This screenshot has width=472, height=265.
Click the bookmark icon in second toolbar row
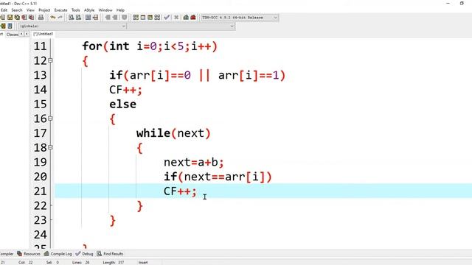10,26
